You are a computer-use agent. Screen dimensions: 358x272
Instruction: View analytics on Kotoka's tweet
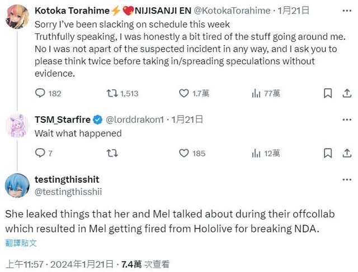pyautogui.click(x=257, y=93)
